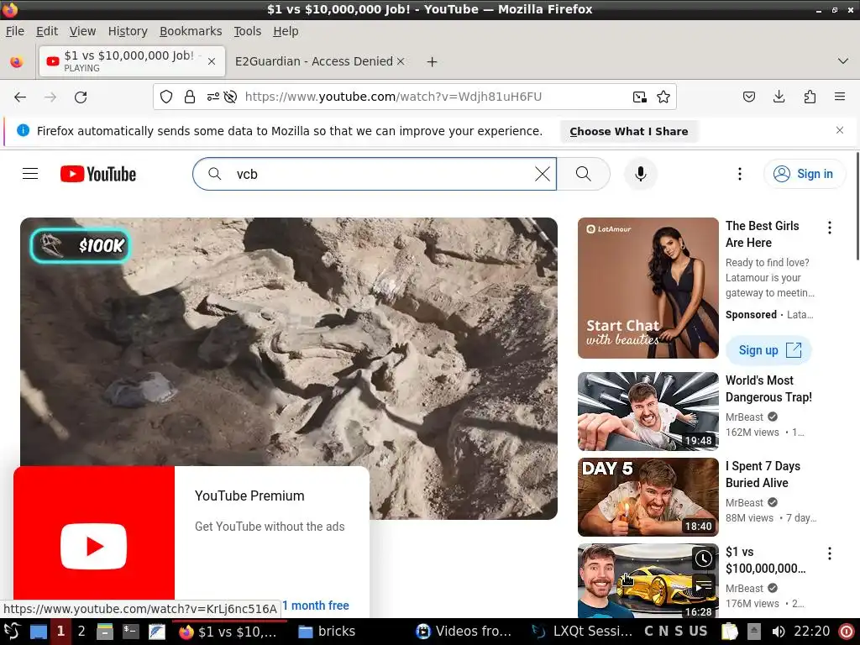Open a new browser tab
Viewport: 860px width, 645px height.
(x=433, y=62)
